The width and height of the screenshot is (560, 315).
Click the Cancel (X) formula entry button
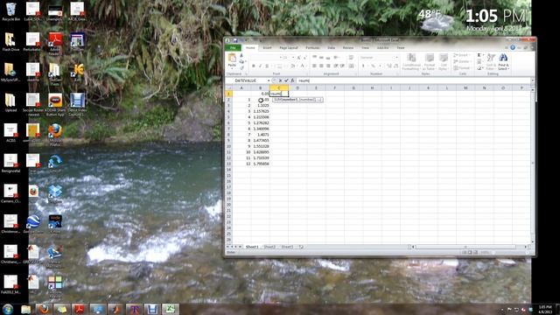click(x=280, y=80)
